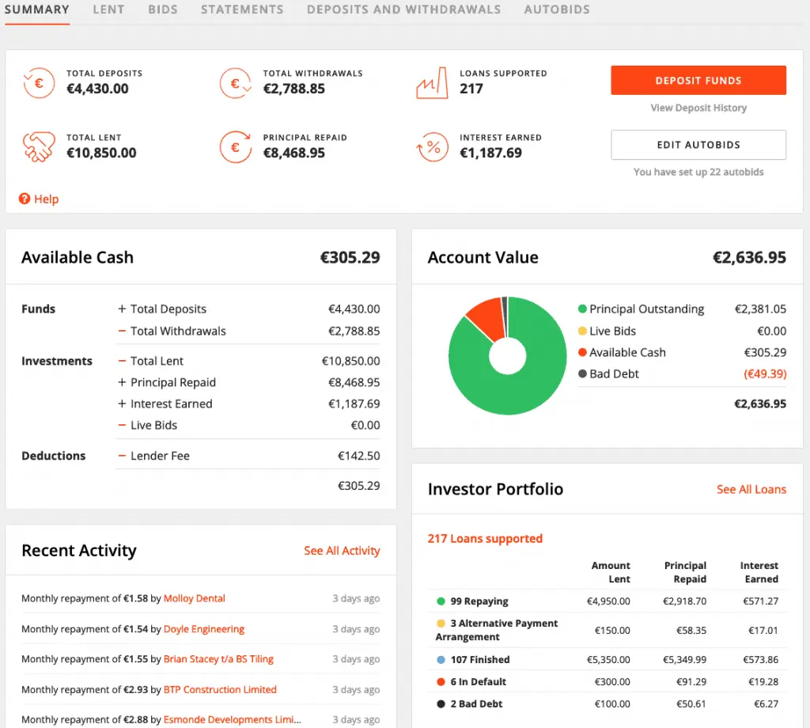Click the Deposit Funds button
This screenshot has width=810, height=728.
tap(698, 80)
